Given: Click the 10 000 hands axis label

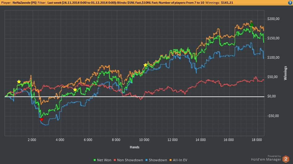Looking at the screenshot, I should (144, 140).
